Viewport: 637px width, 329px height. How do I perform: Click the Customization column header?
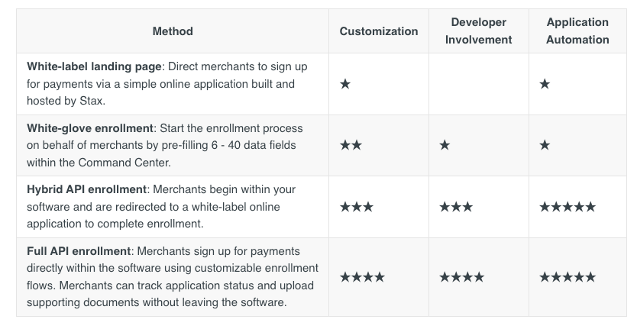(x=379, y=31)
